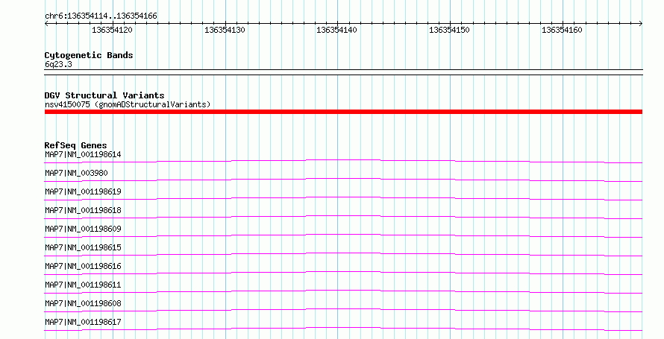Click ruler position 136354130
This screenshot has width=664, height=339.
pyautogui.click(x=225, y=30)
